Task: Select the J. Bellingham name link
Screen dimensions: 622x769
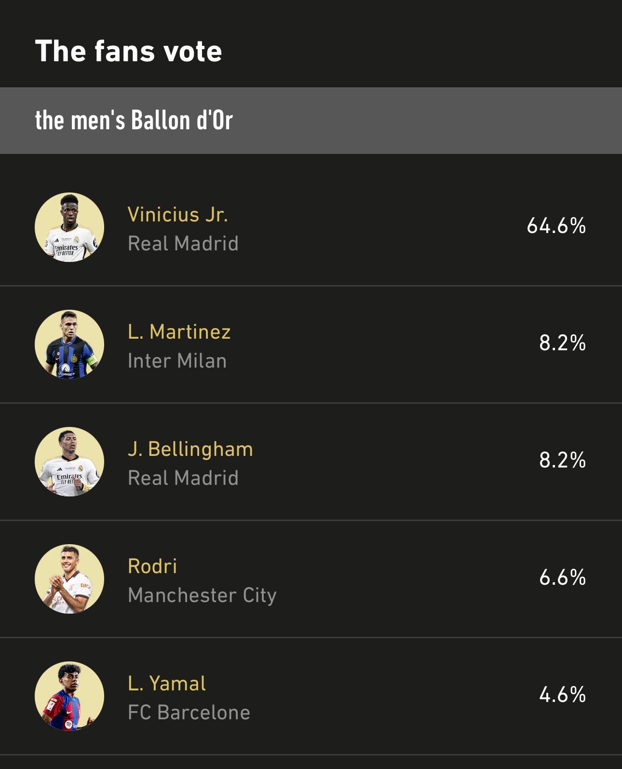Action: point(190,449)
